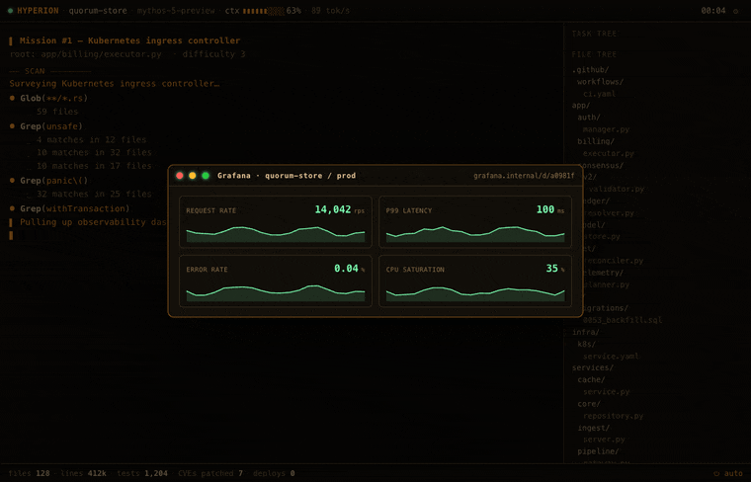This screenshot has height=482, width=751.
Task: Click the deploys 0 status entry
Action: click(x=274, y=473)
